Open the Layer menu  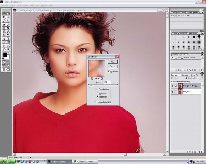coord(19,6)
